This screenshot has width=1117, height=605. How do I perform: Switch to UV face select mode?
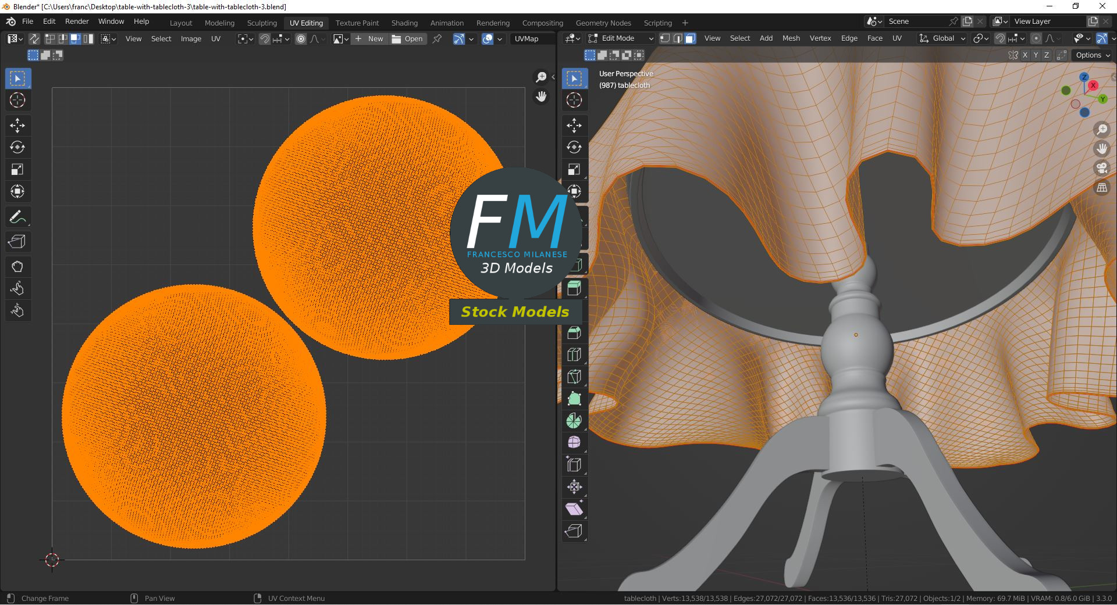click(75, 39)
